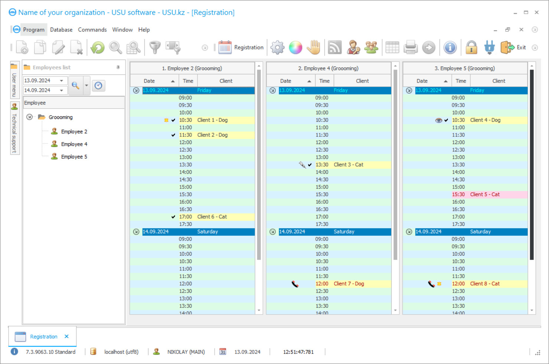This screenshot has width=549, height=364.
Task: Click the padlock icon on the toolbar
Action: coord(471,47)
